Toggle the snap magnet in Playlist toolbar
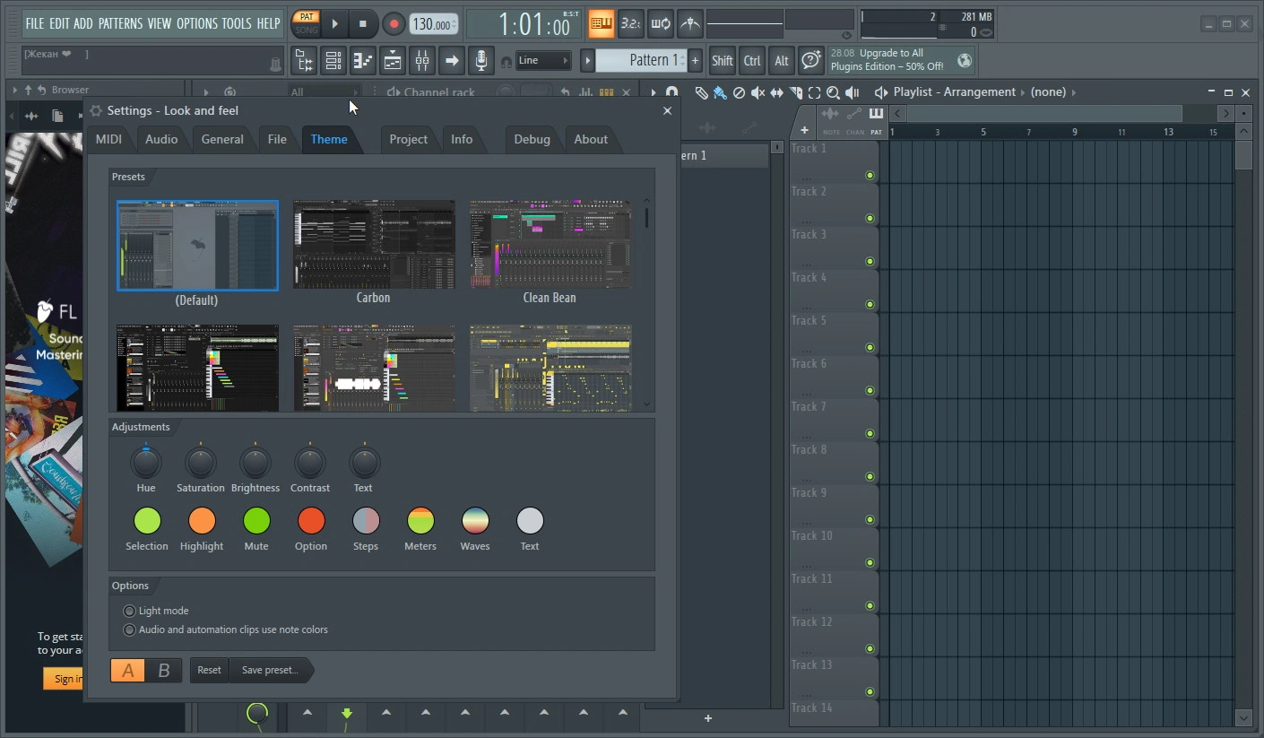 pyautogui.click(x=671, y=92)
